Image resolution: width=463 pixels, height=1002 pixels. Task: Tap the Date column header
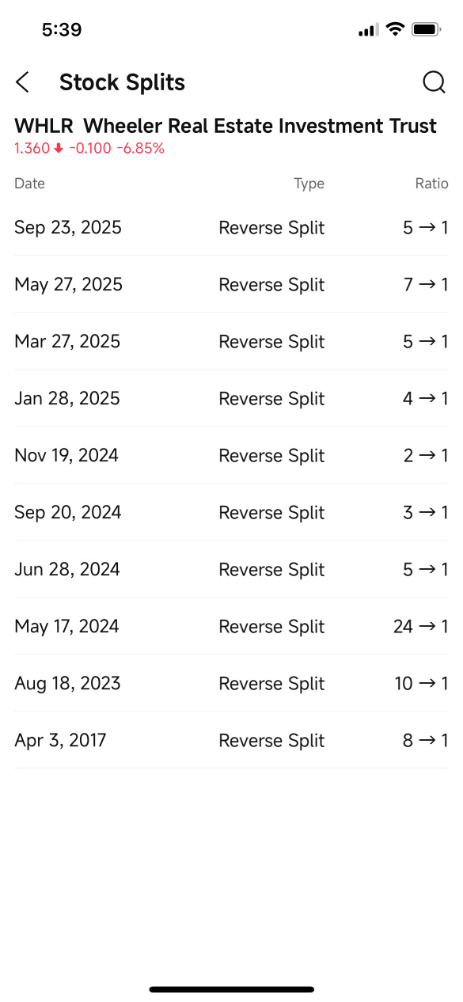click(29, 184)
